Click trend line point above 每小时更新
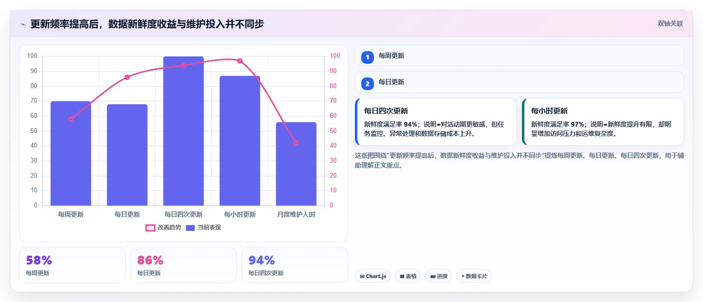This screenshot has width=703, height=302. (240, 61)
